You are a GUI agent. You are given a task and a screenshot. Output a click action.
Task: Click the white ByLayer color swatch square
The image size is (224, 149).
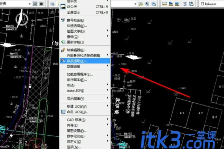point(202,4)
